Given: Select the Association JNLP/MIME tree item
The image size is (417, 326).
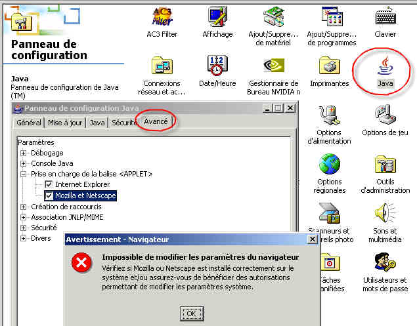Looking at the screenshot, I should tap(67, 217).
